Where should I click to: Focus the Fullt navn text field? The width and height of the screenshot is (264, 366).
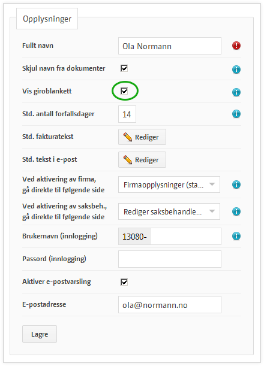point(170,46)
